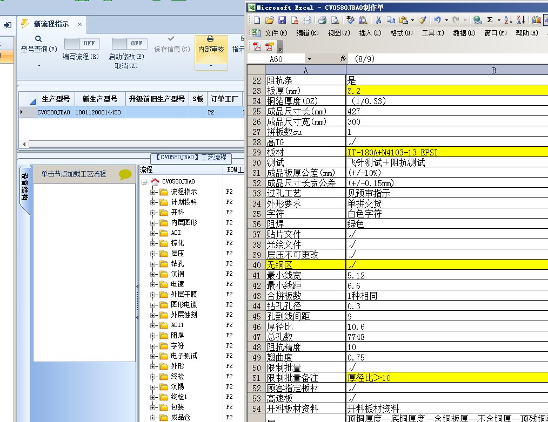Click the Excel Name Box showing A60
Image resolution: width=548 pixels, height=422 pixels.
[276, 59]
